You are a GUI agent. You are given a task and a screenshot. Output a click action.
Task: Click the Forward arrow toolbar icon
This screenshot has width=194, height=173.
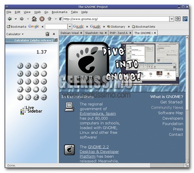tap(22, 19)
